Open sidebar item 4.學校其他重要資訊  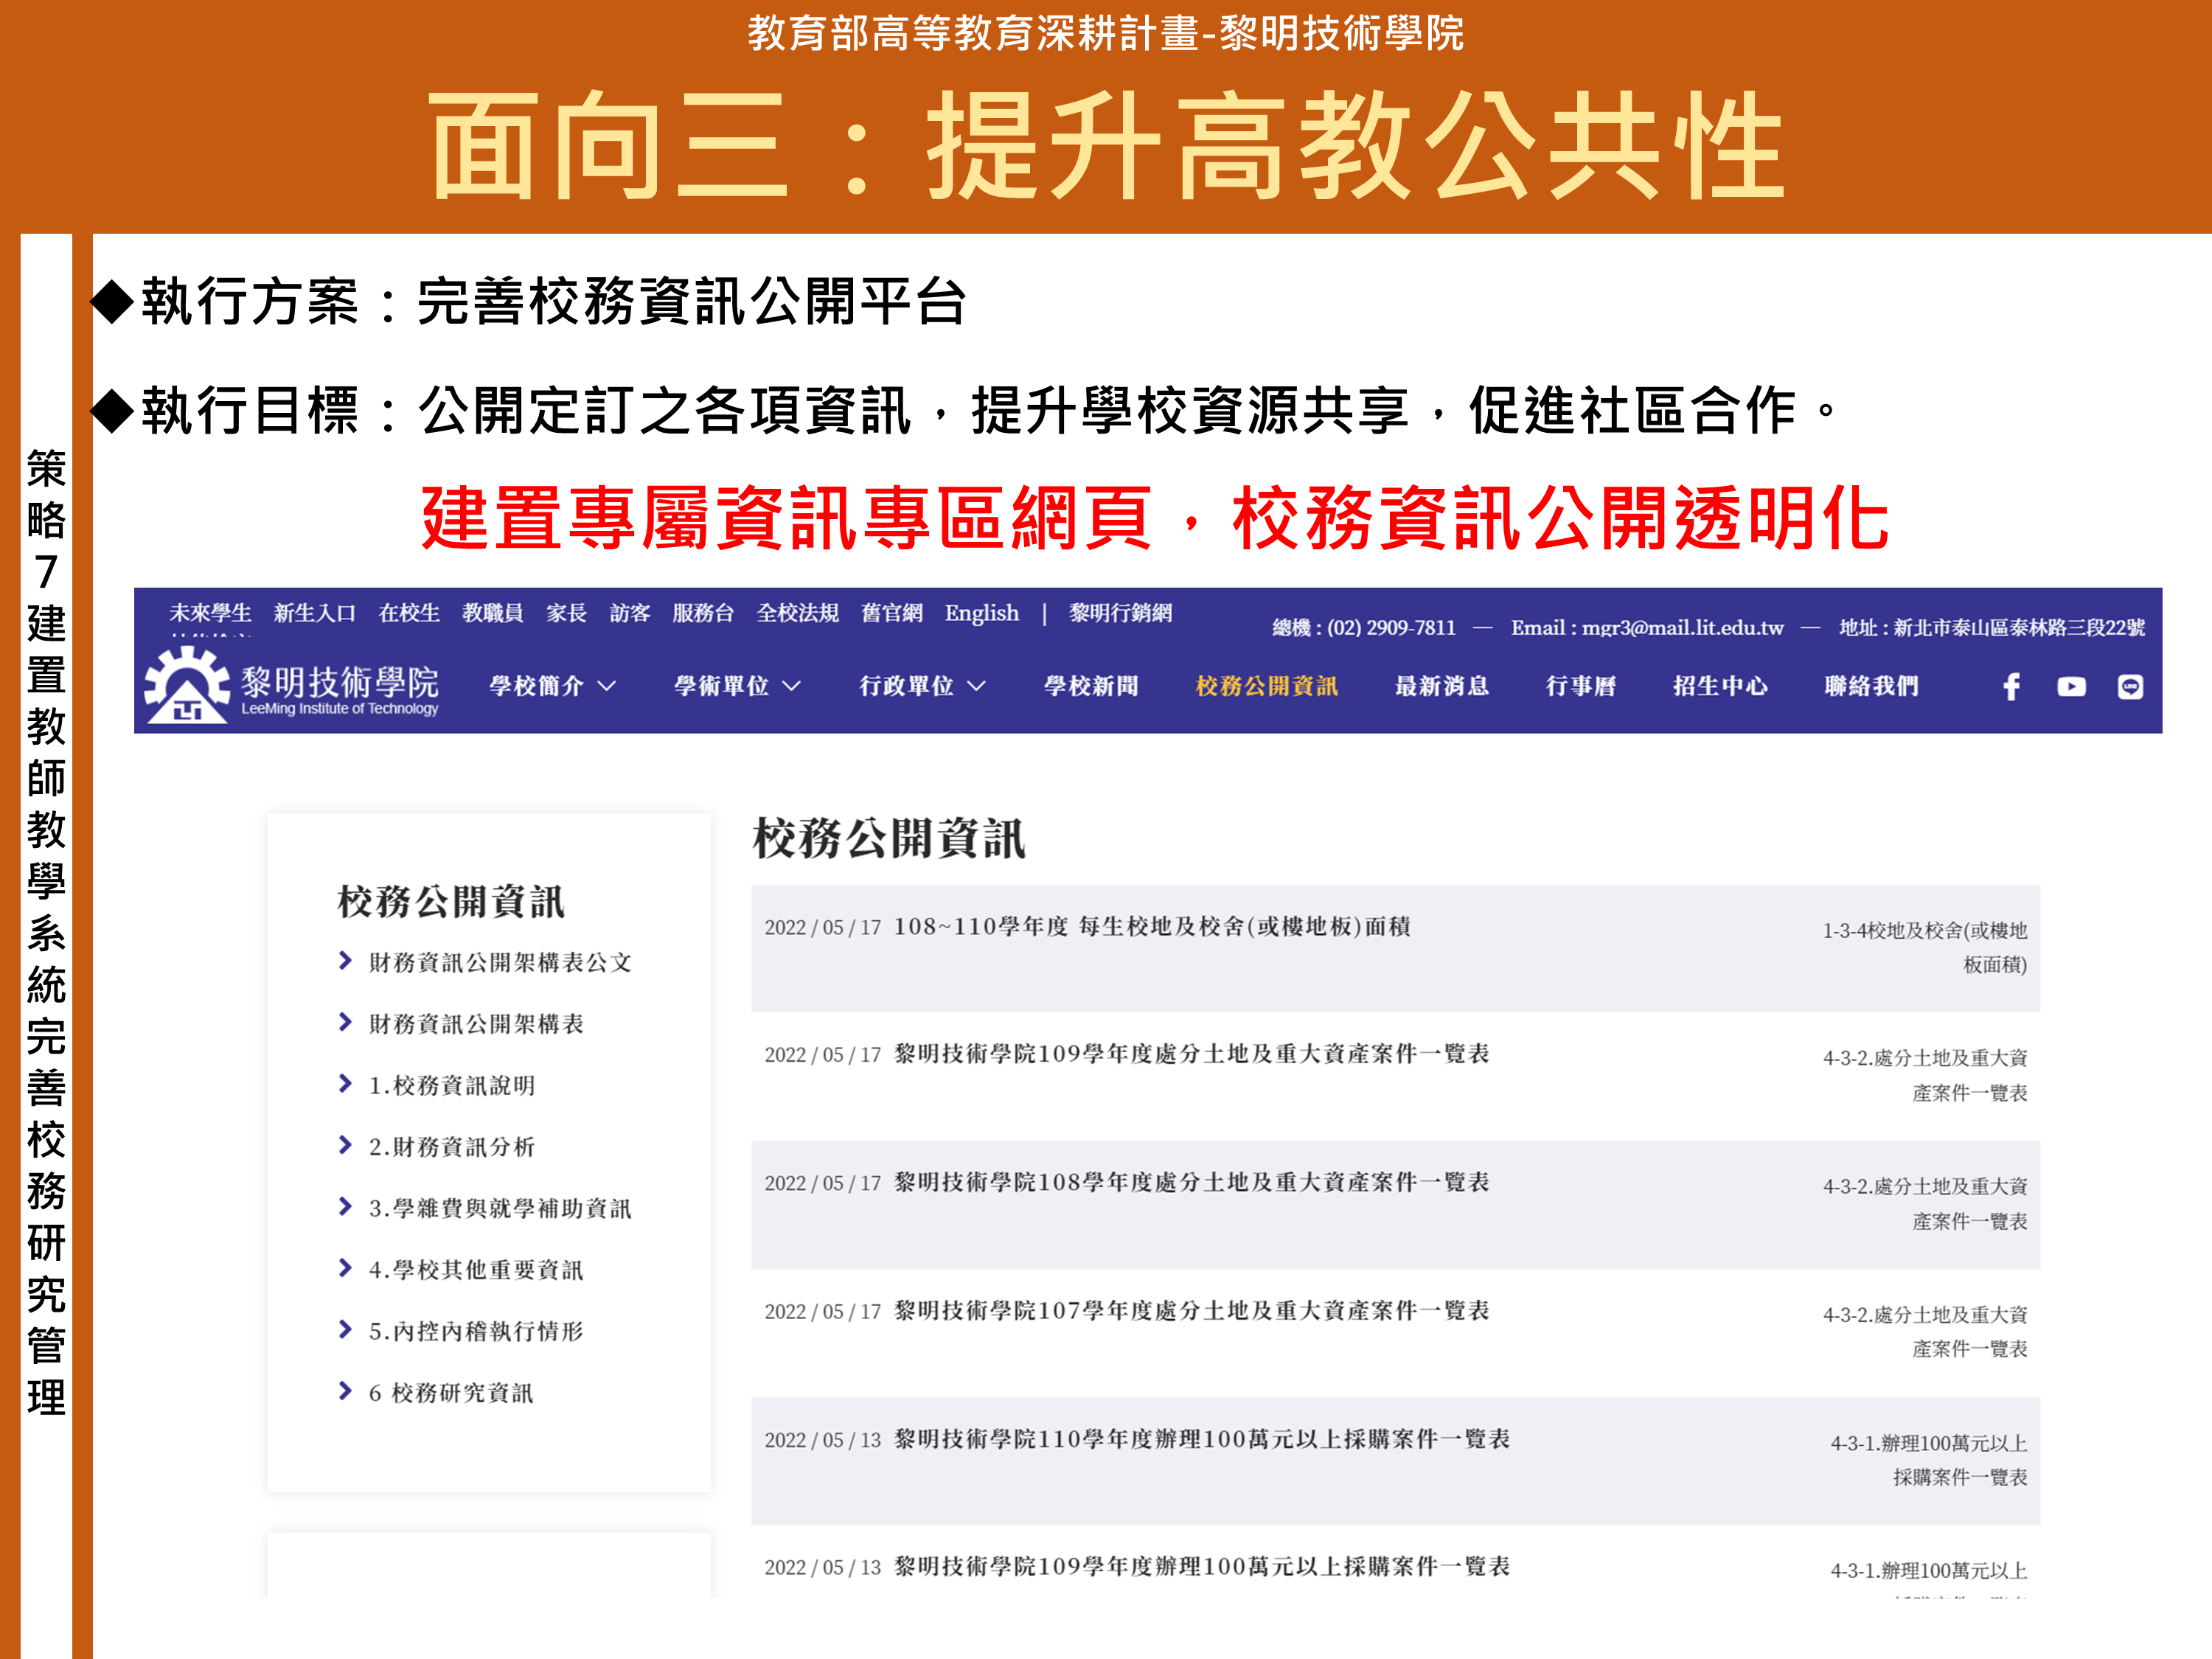pyautogui.click(x=476, y=1269)
